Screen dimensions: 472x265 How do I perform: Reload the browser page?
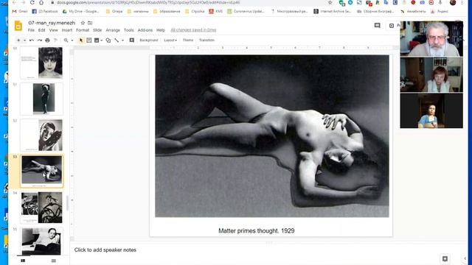coord(32,2)
